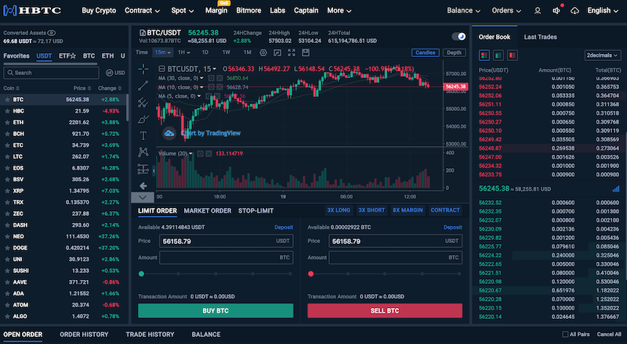
Task: Click the back arrow tool icon
Action: point(143,185)
